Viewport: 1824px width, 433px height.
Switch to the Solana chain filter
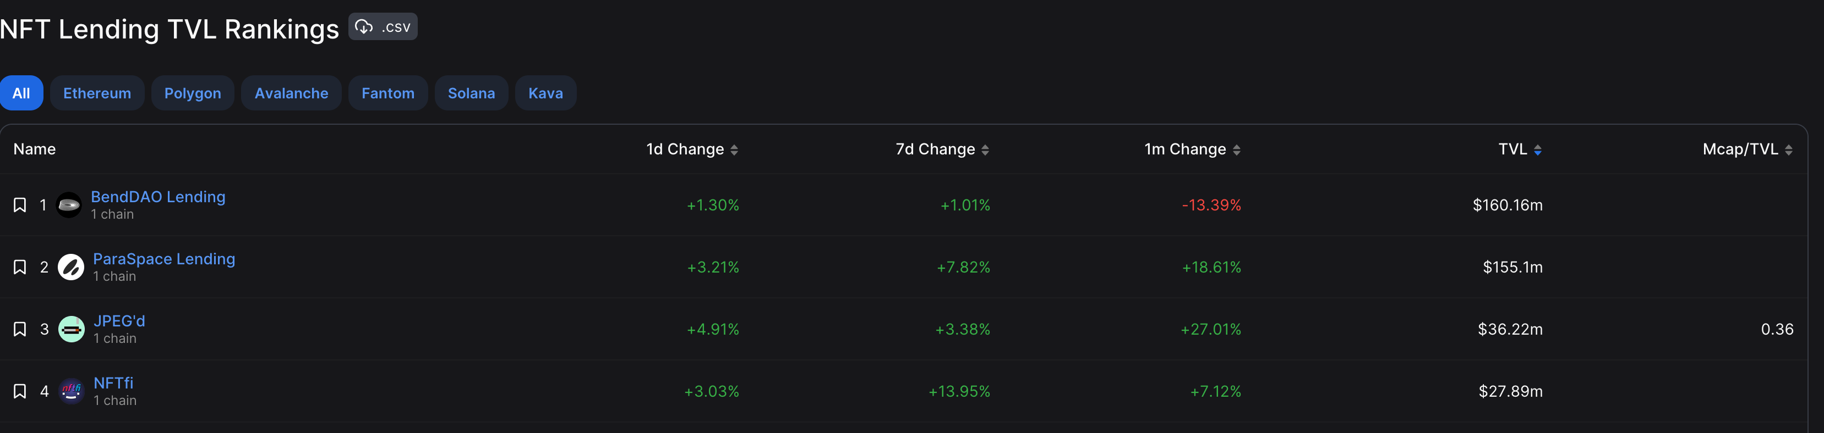(x=471, y=93)
